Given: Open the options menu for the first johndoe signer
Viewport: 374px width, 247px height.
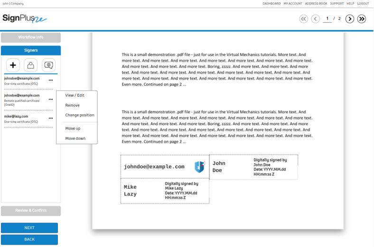Looking at the screenshot, I should point(50,80).
